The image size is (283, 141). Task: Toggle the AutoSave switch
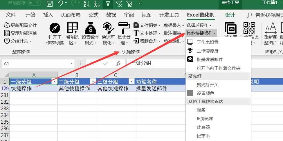coord(34,3)
